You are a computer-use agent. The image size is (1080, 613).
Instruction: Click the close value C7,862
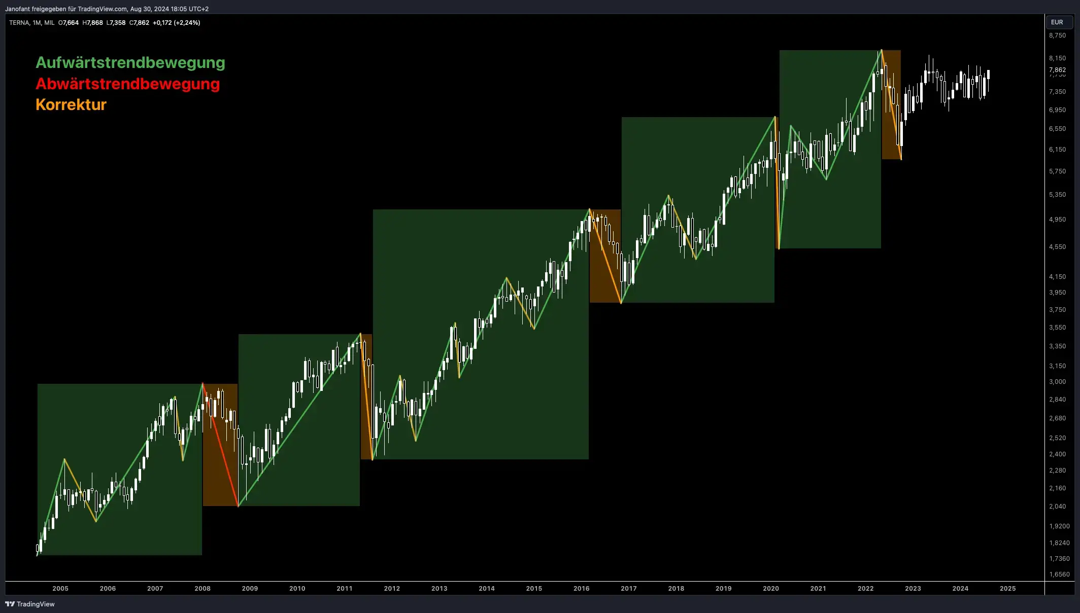point(139,23)
